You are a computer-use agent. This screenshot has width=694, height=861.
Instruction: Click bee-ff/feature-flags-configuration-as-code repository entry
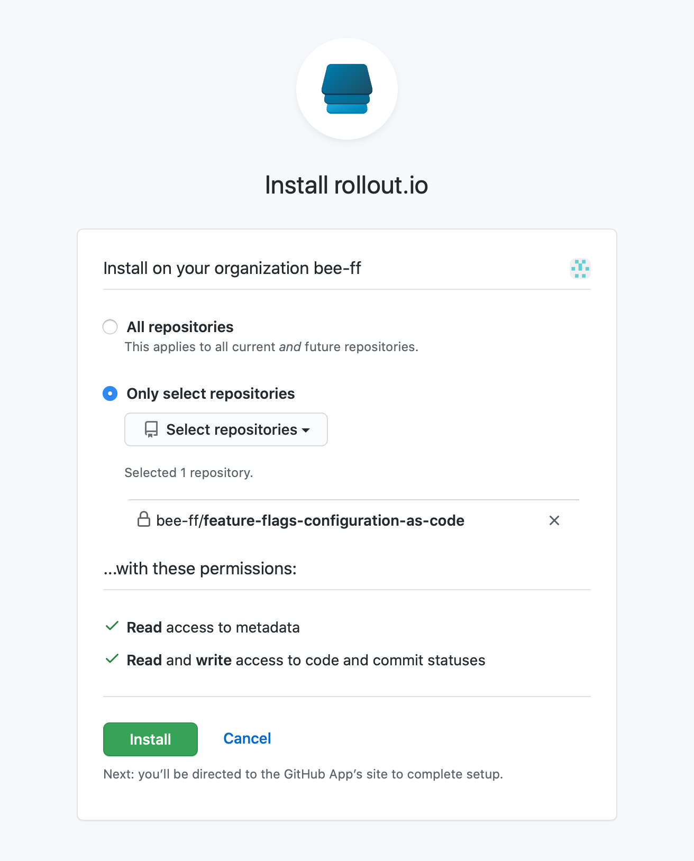pos(310,520)
